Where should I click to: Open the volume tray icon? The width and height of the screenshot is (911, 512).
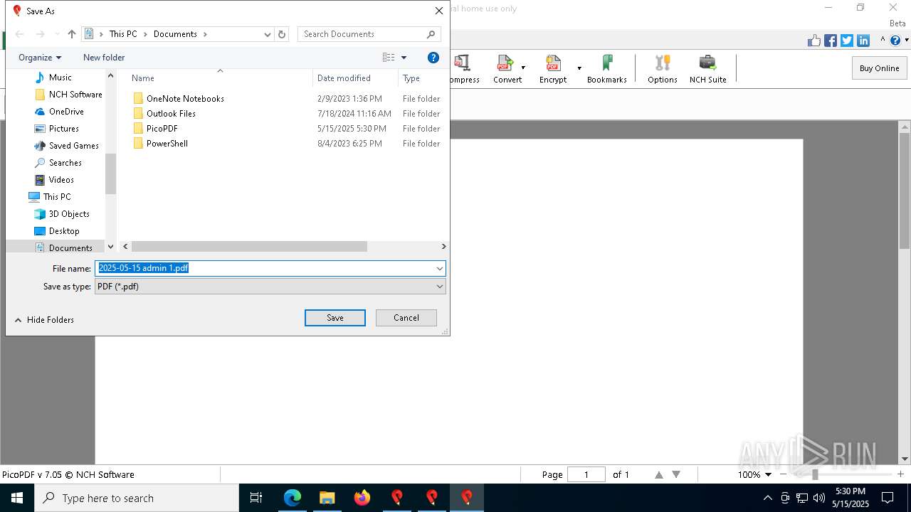pyautogui.click(x=818, y=498)
